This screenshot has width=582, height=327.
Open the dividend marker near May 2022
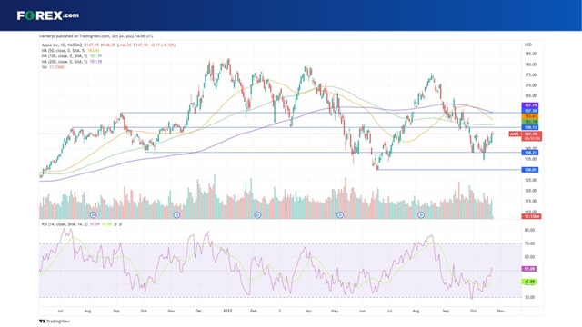tap(340, 215)
